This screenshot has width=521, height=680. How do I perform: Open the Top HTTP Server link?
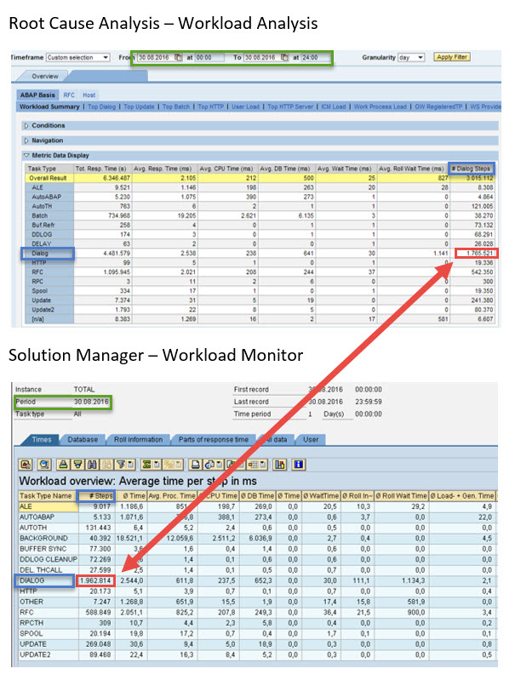290,106
